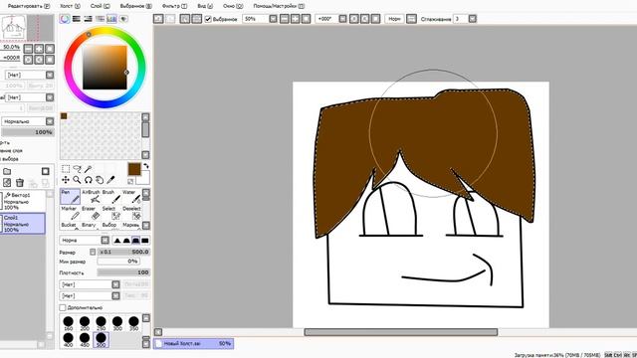
Task: Click the foreground brown color swatch
Action: pyautogui.click(x=134, y=169)
